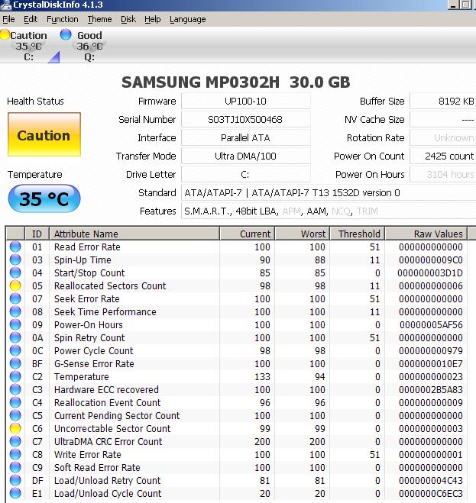The image size is (476, 503).
Task: Click the blue status icon for Start/Stop Count
Action: pos(15,272)
